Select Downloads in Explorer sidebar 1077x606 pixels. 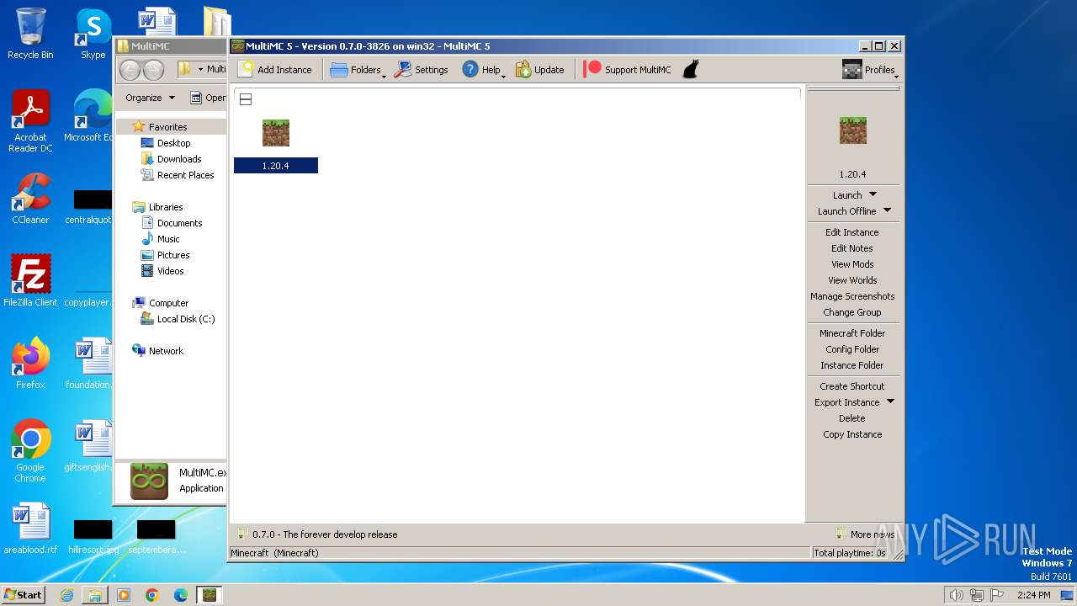tap(178, 159)
